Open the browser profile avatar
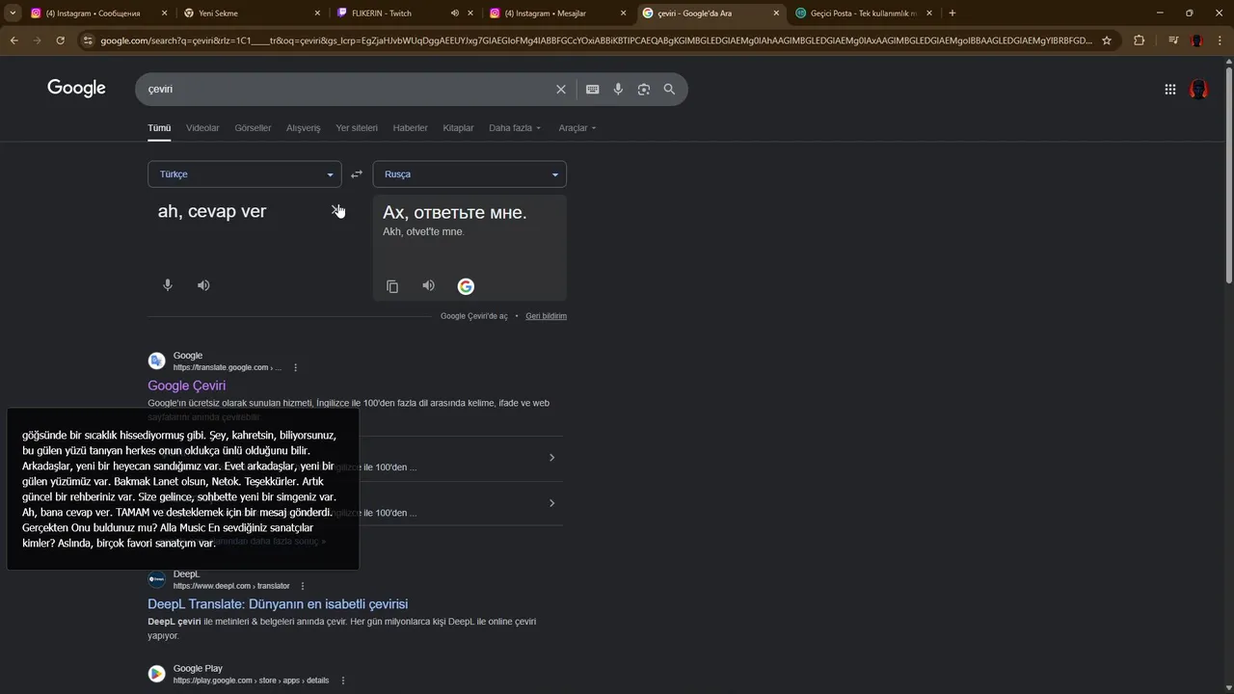The image size is (1234, 694). click(x=1196, y=40)
